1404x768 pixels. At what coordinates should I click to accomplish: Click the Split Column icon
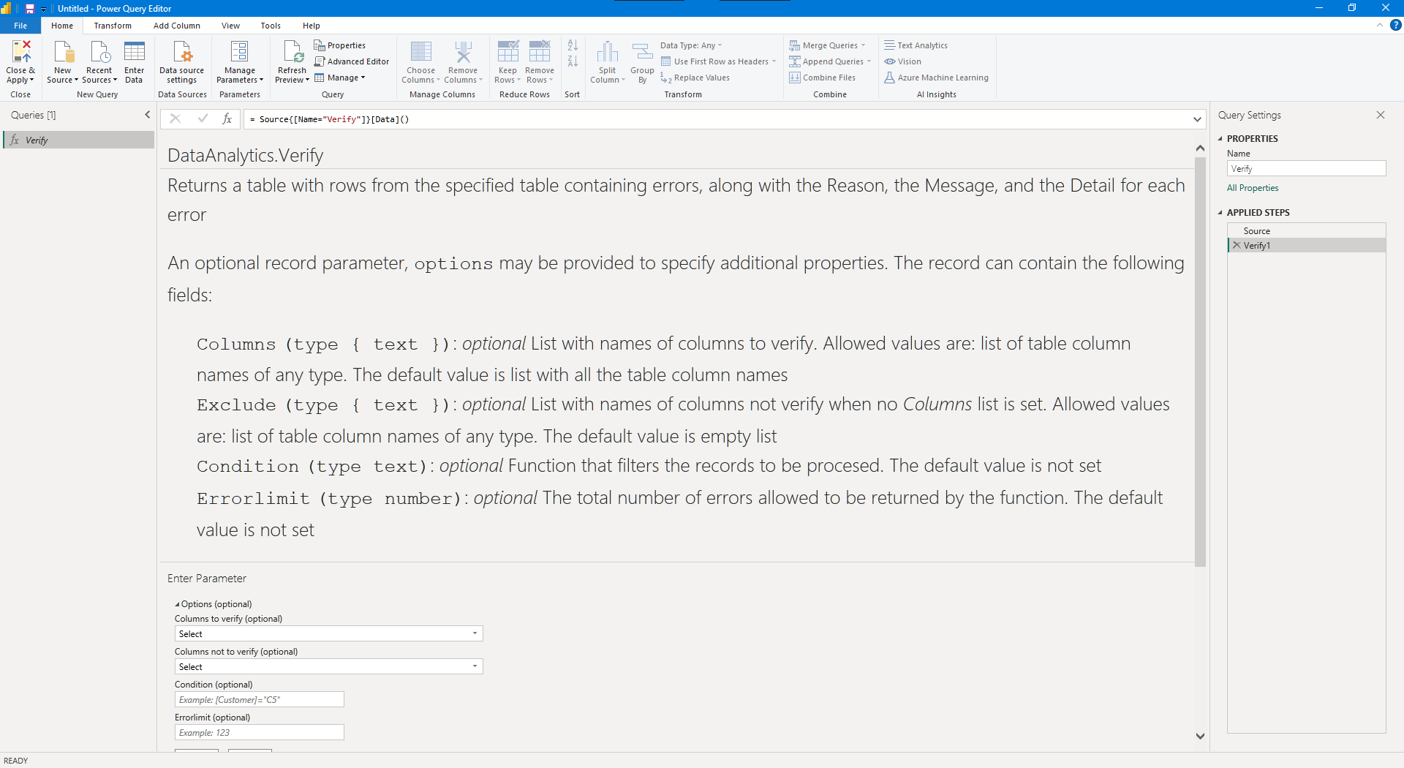pos(607,52)
